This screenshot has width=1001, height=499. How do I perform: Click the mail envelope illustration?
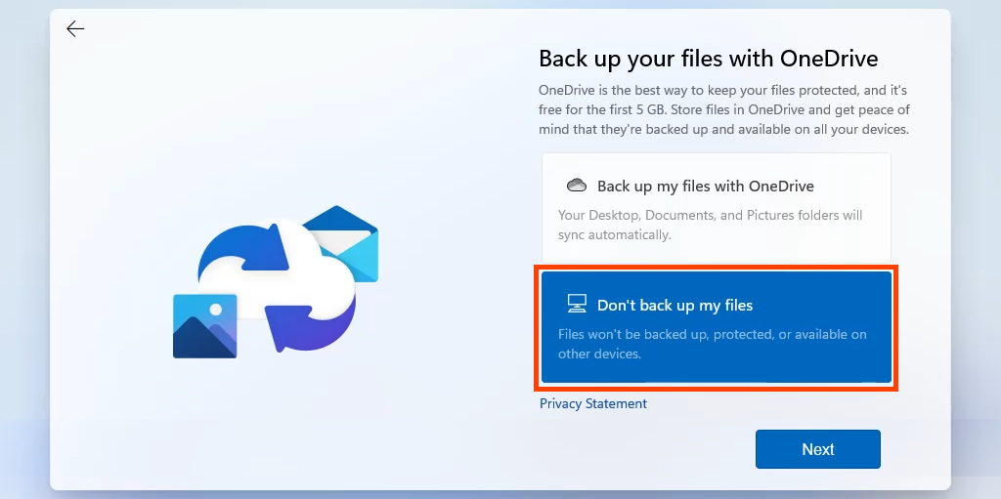346,238
